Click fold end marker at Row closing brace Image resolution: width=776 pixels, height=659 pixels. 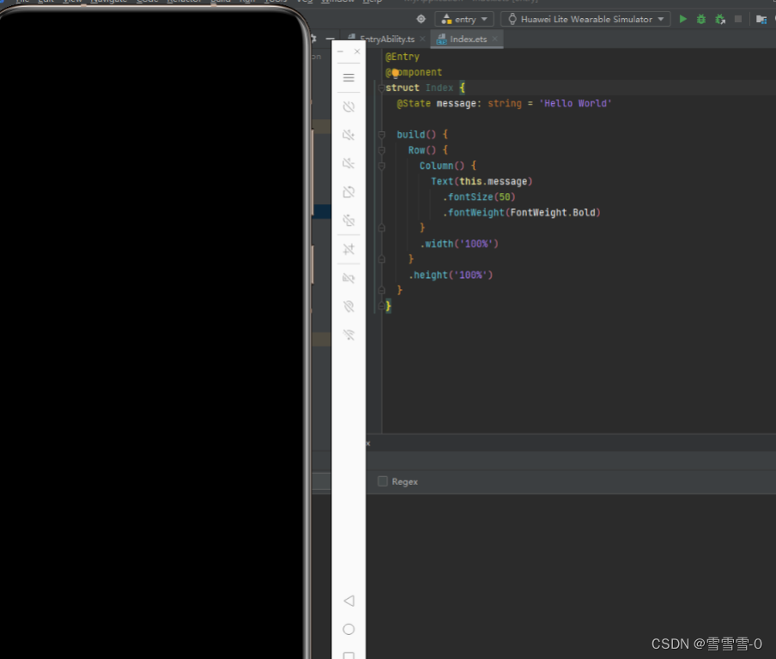pyautogui.click(x=382, y=259)
